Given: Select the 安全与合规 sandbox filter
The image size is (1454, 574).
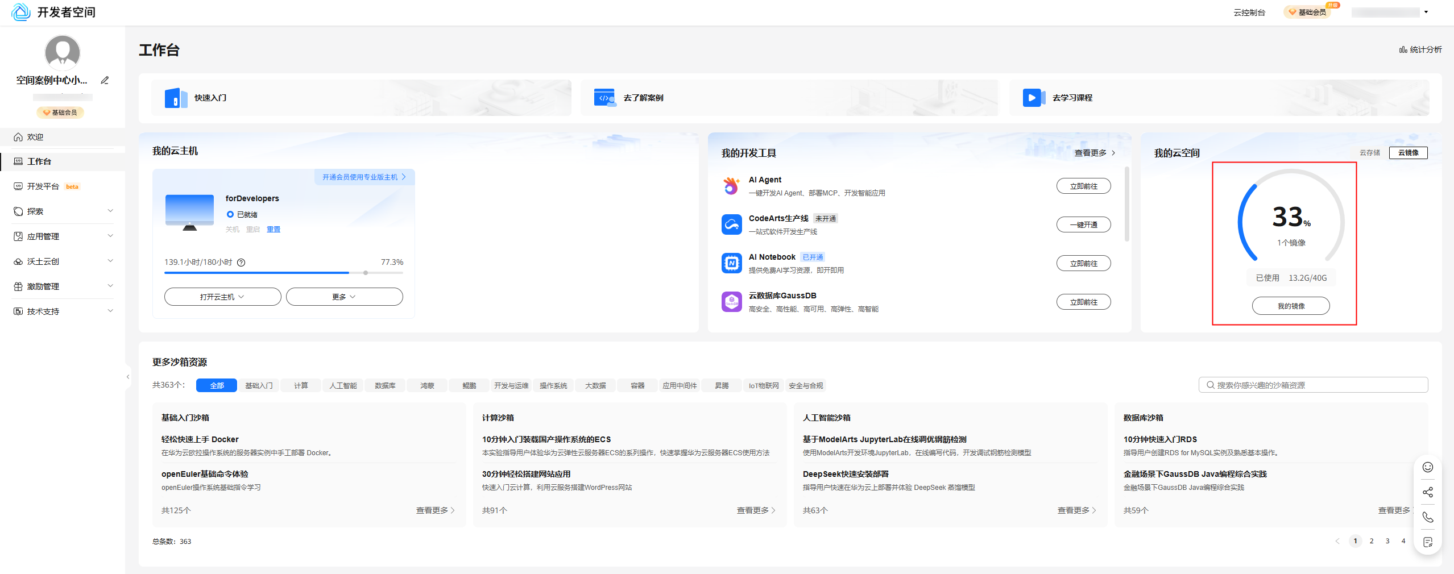Looking at the screenshot, I should tap(806, 385).
